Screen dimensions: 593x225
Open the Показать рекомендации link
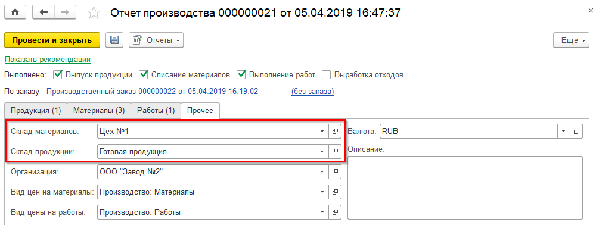coord(48,60)
